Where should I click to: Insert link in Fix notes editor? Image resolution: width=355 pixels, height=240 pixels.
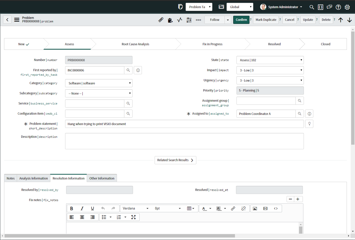point(233,208)
